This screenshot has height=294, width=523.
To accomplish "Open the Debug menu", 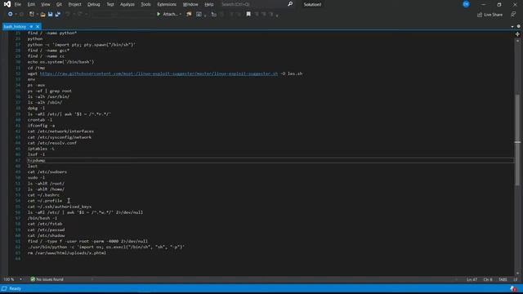I will pos(94,4).
